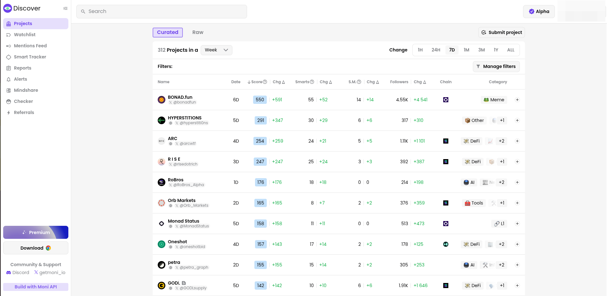Click the Score column help icon

[x=265, y=82]
